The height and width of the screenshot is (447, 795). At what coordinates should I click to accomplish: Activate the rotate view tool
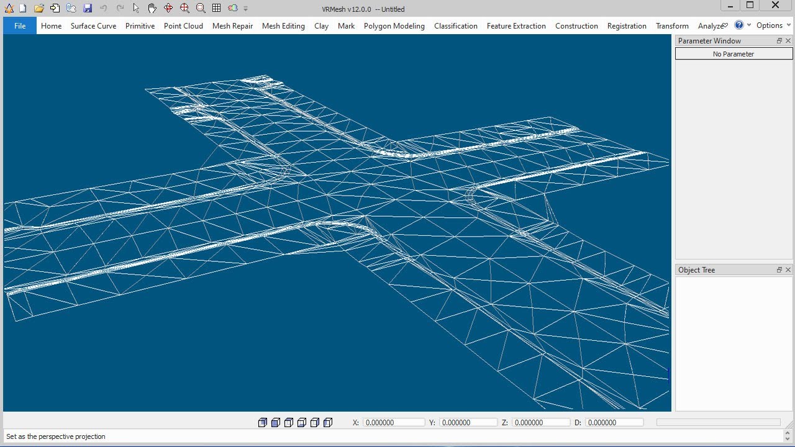click(168, 8)
